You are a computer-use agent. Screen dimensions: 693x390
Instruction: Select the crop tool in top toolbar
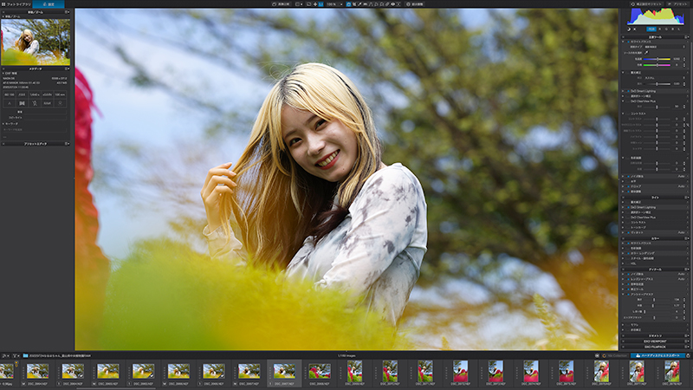(x=354, y=4)
